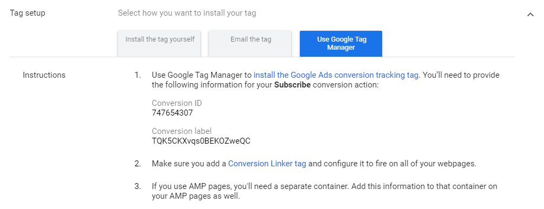Open the Conversion Linker tag link
Viewport: 544px width, 209px height.
267,164
